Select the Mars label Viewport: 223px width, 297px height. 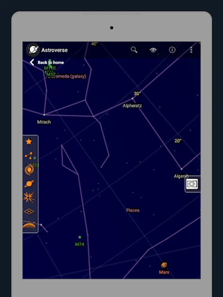pyautogui.click(x=164, y=272)
